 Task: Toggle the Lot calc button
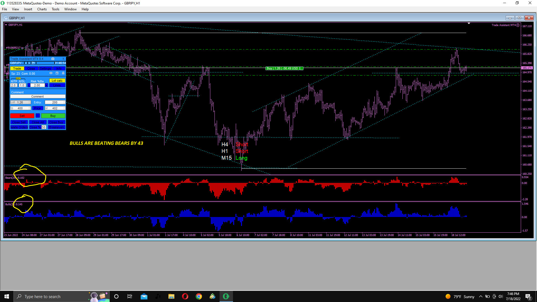coord(57,81)
